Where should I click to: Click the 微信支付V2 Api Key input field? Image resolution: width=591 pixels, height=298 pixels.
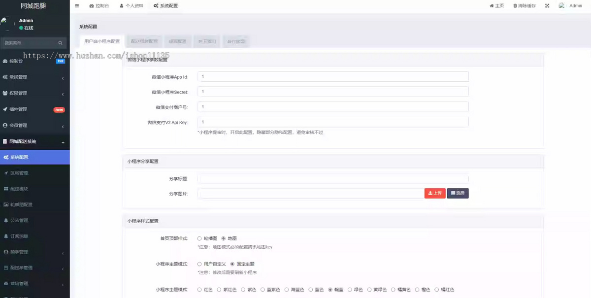pos(333,122)
